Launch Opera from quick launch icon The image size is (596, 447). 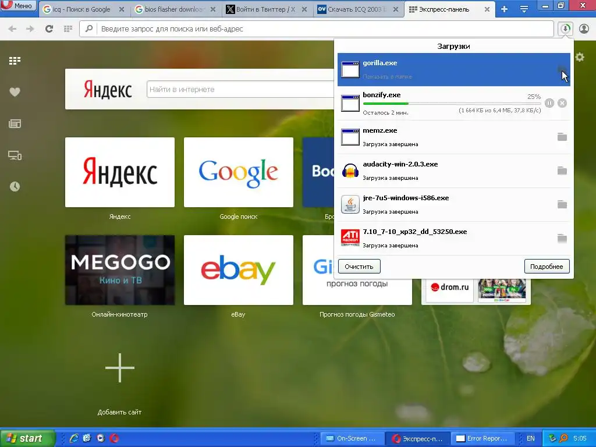pos(115,438)
